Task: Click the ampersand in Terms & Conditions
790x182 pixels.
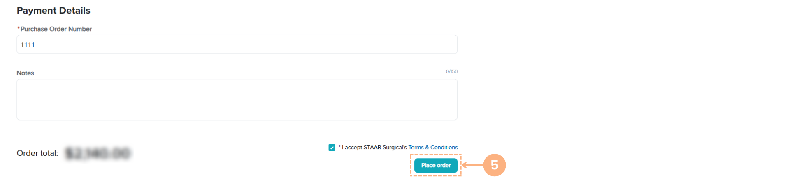Action: click(427, 148)
